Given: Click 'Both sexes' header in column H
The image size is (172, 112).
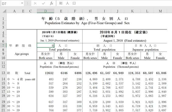Looking at the screenshot, I should [90, 58].
